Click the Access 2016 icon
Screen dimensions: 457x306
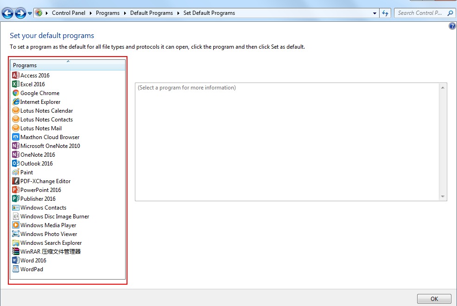click(x=16, y=75)
